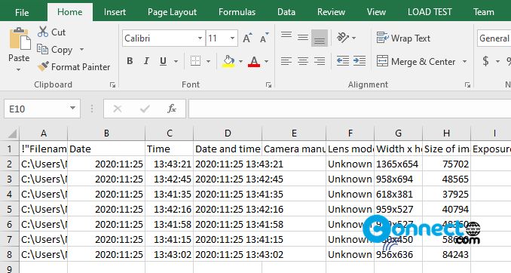Open the Name Box dropdown arrow
Image resolution: width=511 pixels, height=273 pixels.
tap(72, 109)
